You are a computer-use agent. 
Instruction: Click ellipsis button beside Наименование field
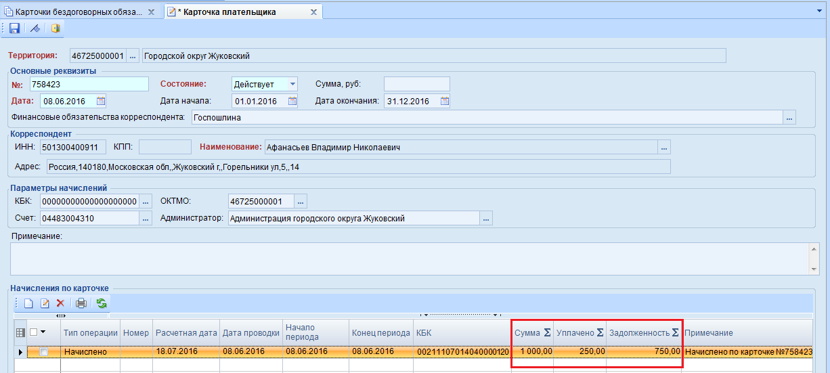tap(664, 147)
